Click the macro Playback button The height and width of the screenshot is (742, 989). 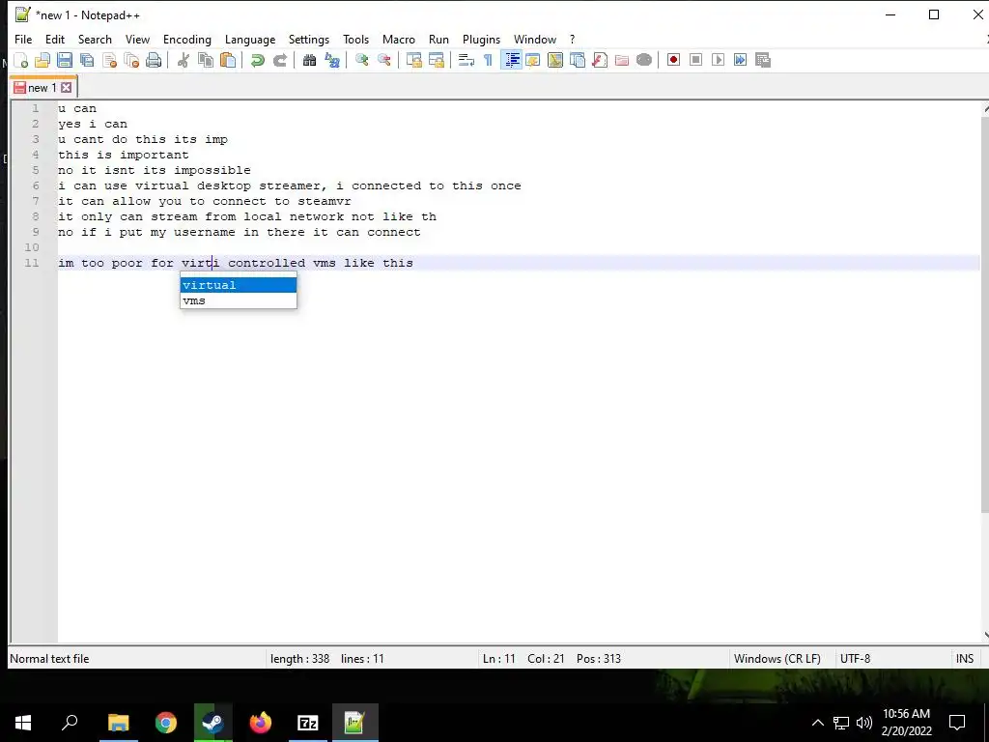point(718,60)
